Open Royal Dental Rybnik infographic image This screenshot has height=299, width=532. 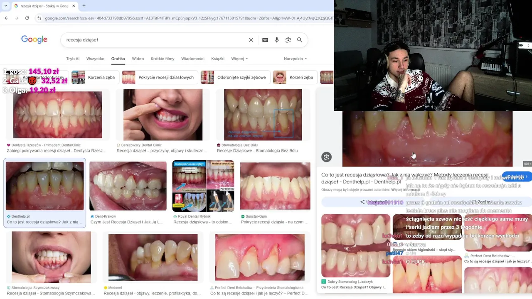pos(203,186)
